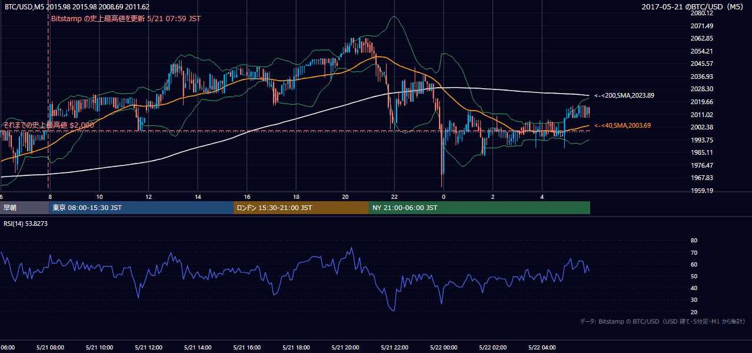
Task: Click hour label 10 under price chart
Action: tap(99, 197)
